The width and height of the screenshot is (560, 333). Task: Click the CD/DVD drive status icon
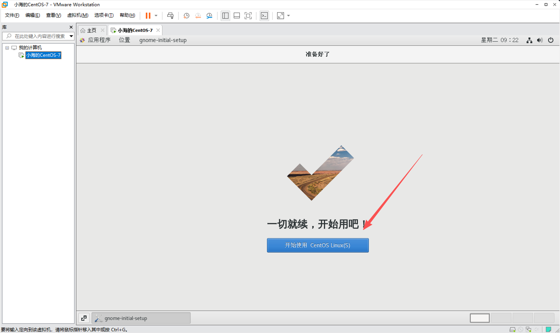point(520,330)
